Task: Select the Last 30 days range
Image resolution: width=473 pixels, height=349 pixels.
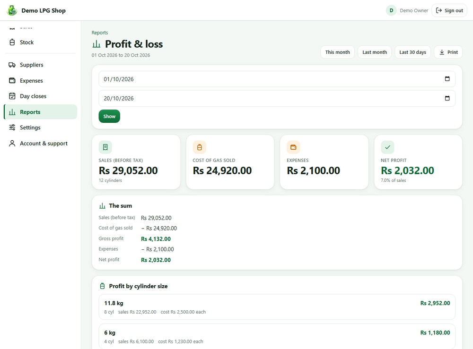Action: click(412, 52)
